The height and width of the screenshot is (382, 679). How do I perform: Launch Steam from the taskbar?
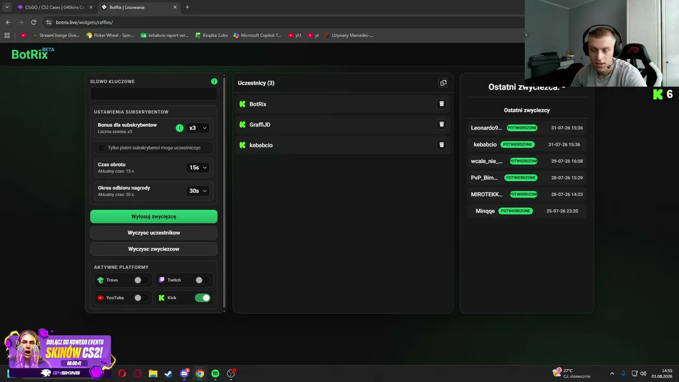168,374
